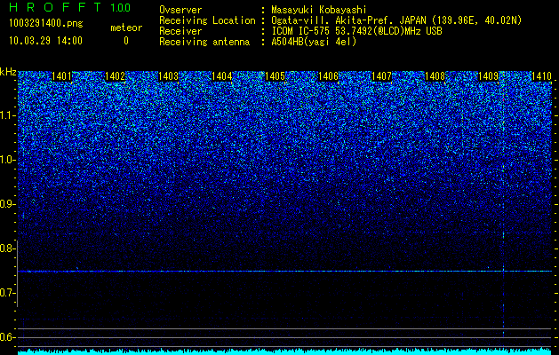
Task: Click the 1408 time marker
Action: 435,76
